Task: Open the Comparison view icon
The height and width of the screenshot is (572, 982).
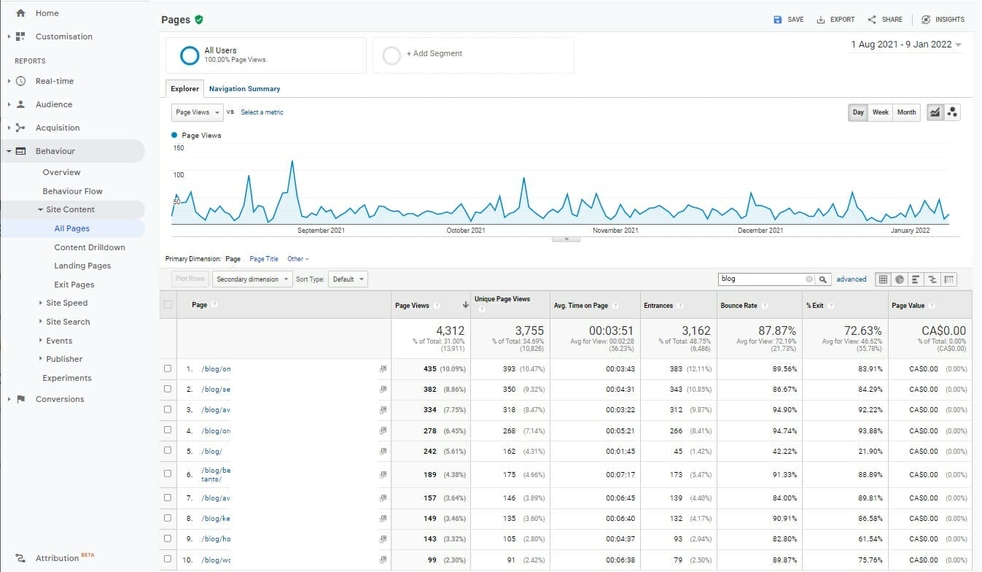Action: [933, 279]
